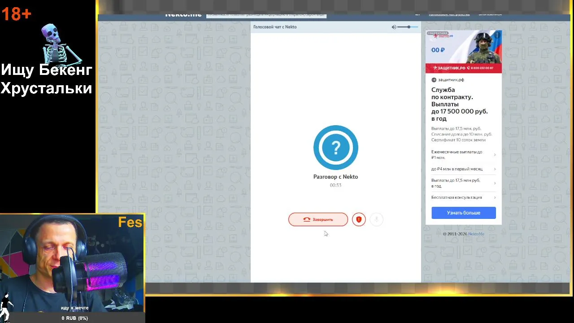
Task: Open the Голосовой чат рулетка header link
Action: pos(449,14)
